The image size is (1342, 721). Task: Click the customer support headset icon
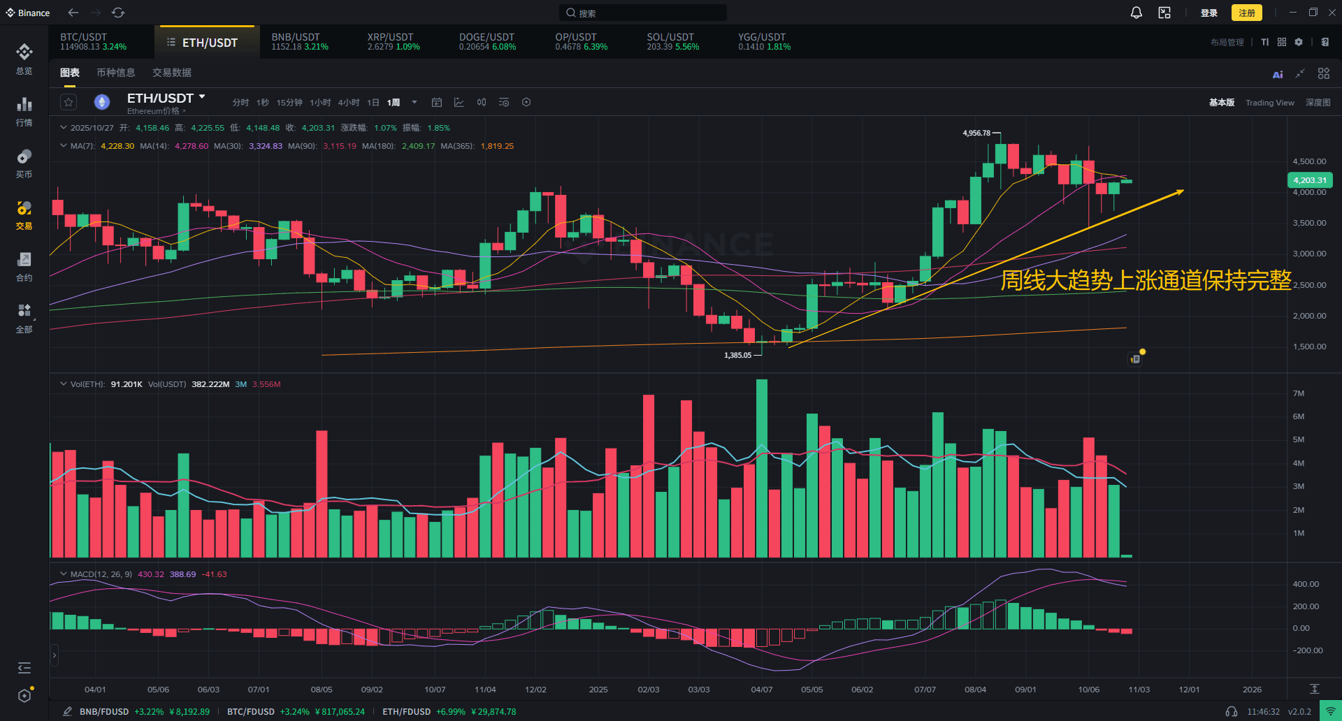(1232, 711)
